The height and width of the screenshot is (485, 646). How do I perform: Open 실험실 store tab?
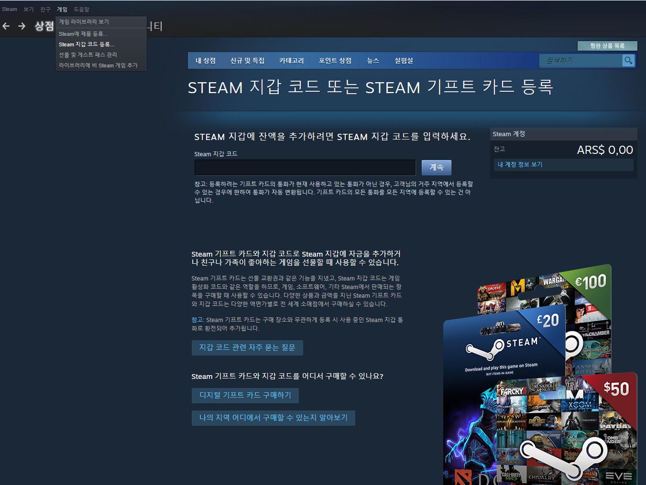tap(404, 61)
